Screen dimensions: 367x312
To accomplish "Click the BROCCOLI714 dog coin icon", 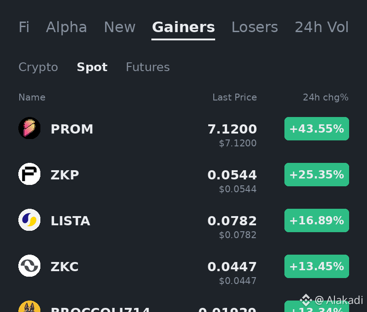I will tap(29, 306).
